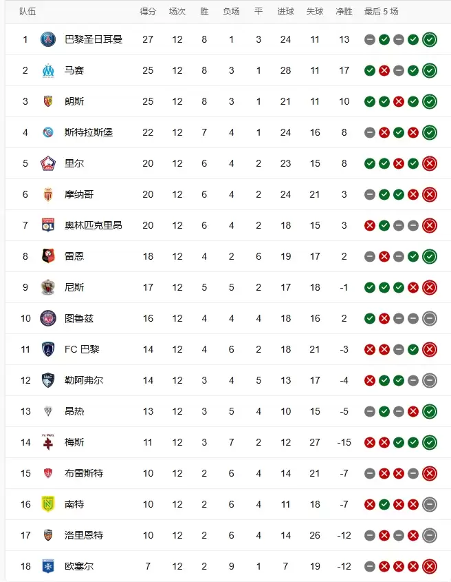
Task: Click the 进球 column header
Action: 285,12
